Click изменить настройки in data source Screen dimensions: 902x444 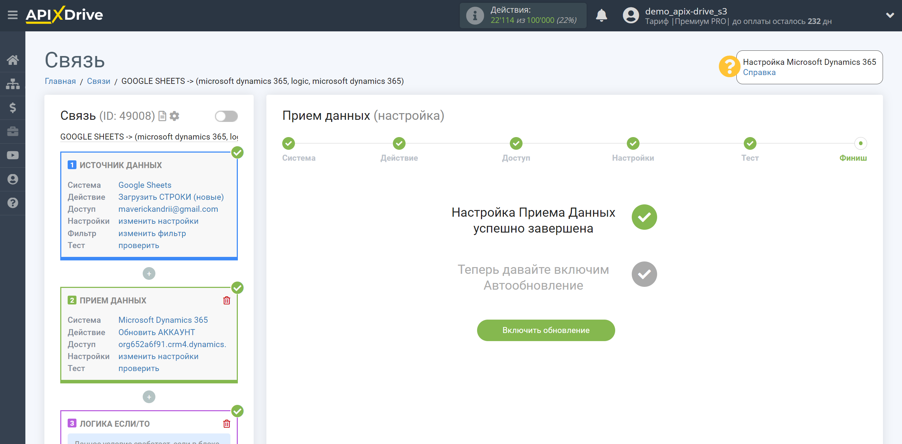(158, 221)
